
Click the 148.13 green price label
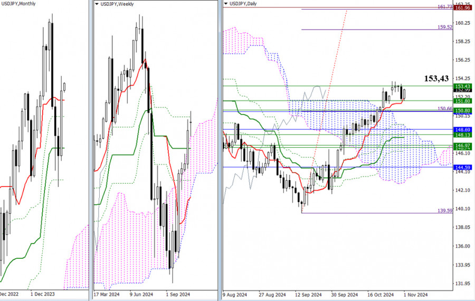pos(462,135)
